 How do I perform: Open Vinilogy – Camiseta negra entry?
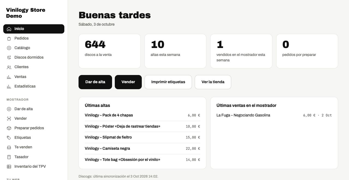pyautogui.click(x=142, y=149)
